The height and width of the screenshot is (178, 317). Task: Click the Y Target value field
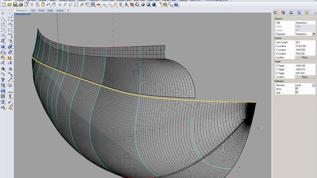click(305, 69)
